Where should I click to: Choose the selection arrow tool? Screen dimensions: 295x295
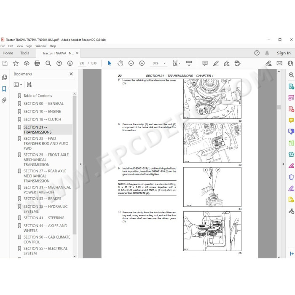(x=110, y=63)
